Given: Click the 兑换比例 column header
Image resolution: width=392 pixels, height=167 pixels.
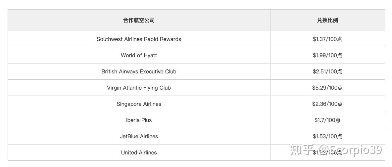Looking at the screenshot, I should 327,20.
